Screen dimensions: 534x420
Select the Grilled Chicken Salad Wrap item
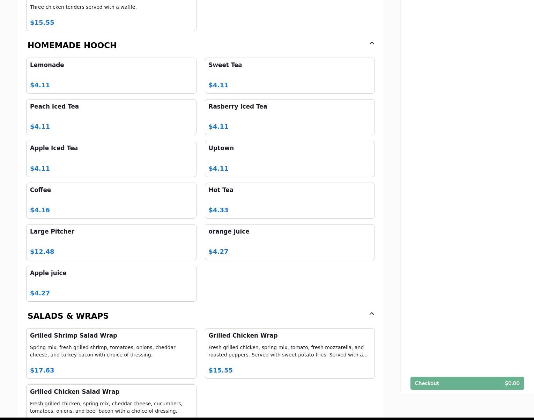(x=111, y=401)
